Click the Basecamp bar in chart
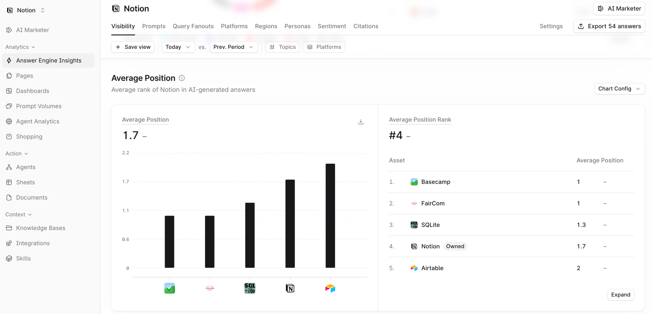 tap(170, 242)
